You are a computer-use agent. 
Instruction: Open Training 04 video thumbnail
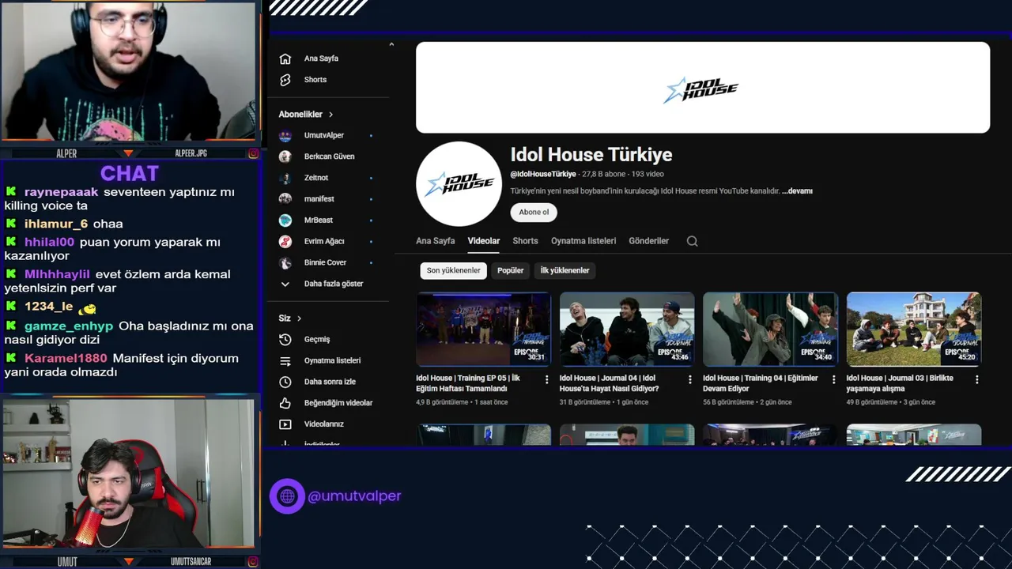tap(770, 329)
